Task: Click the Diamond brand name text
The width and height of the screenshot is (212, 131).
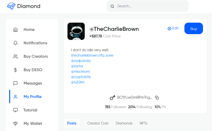Action: click(29, 6)
